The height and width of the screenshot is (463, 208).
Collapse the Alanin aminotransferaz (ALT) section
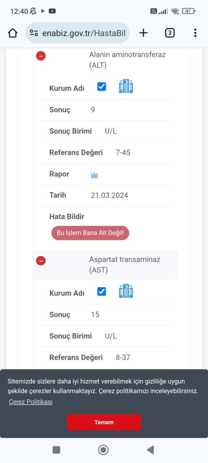click(x=41, y=56)
